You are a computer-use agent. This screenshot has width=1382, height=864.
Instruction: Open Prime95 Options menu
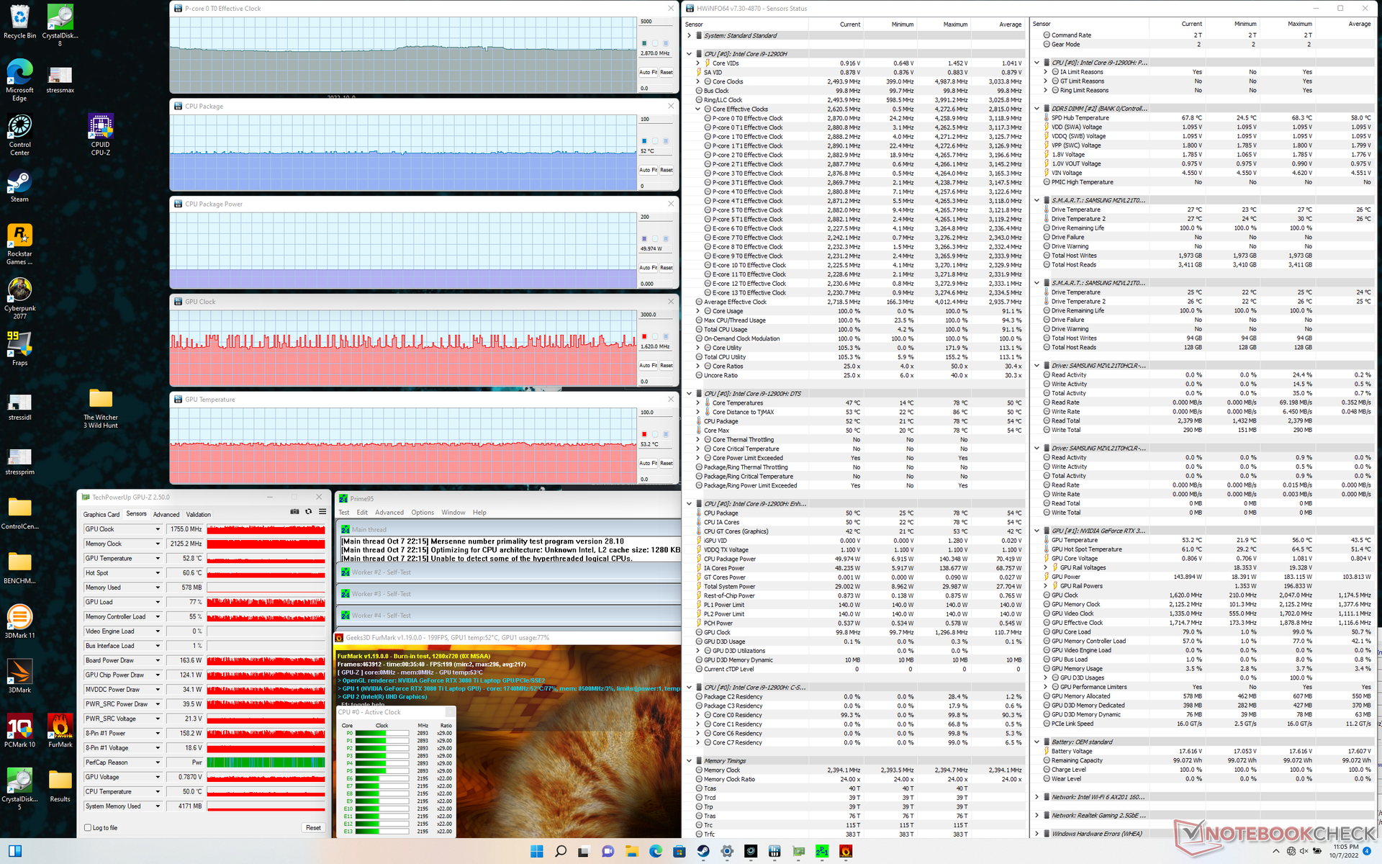(423, 513)
